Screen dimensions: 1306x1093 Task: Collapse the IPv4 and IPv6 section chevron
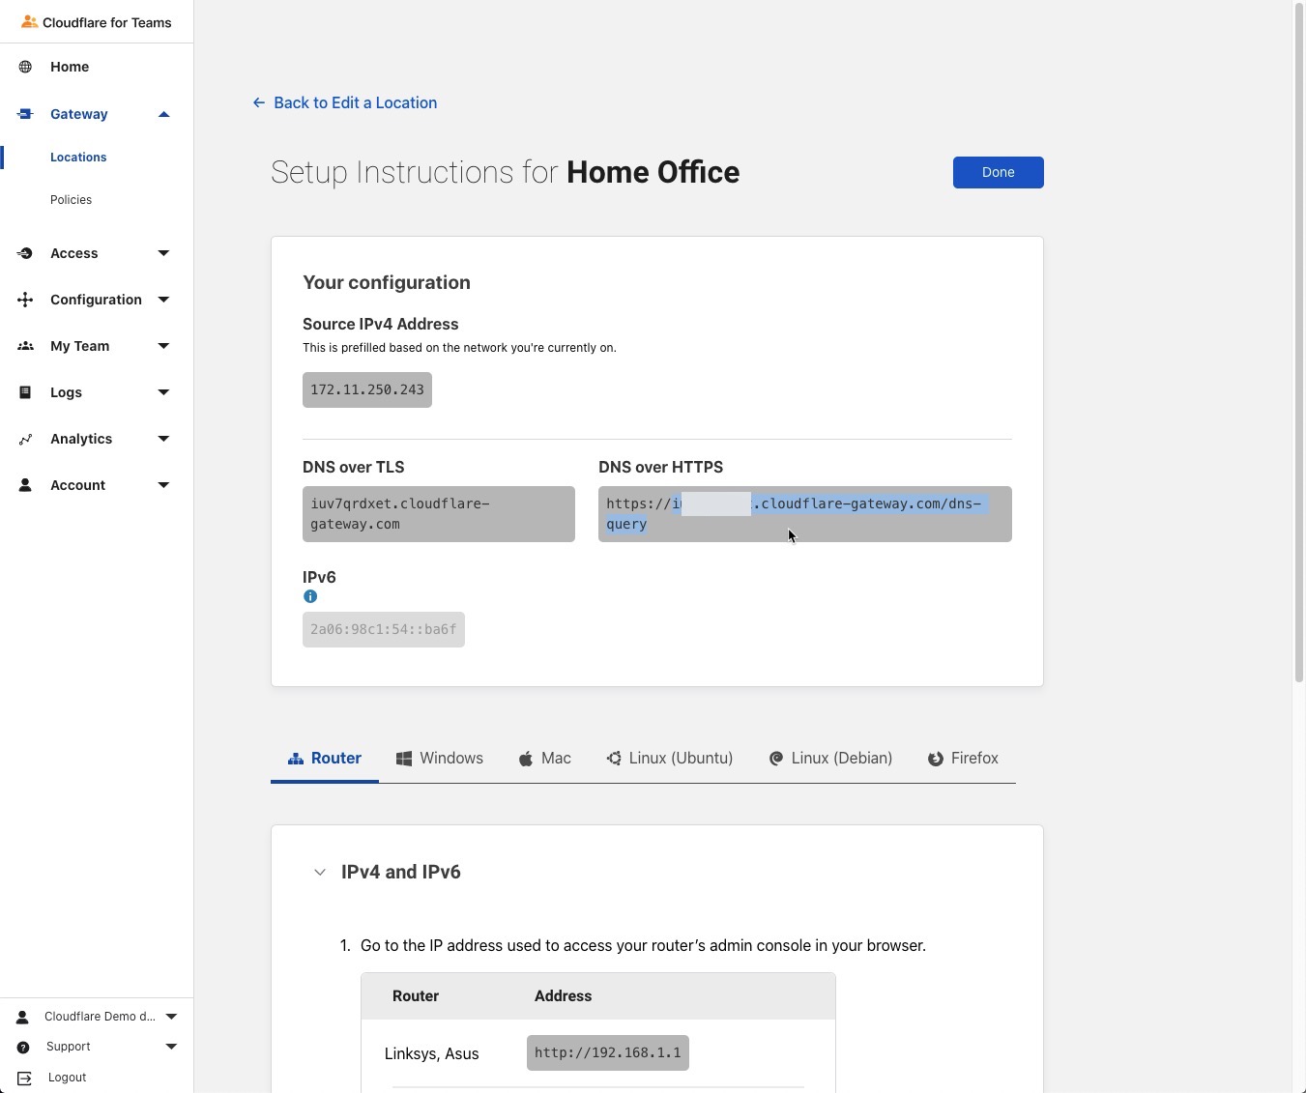320,873
